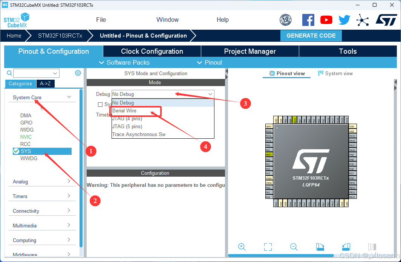Click the search magnifier icon in categories panel

tap(9, 73)
